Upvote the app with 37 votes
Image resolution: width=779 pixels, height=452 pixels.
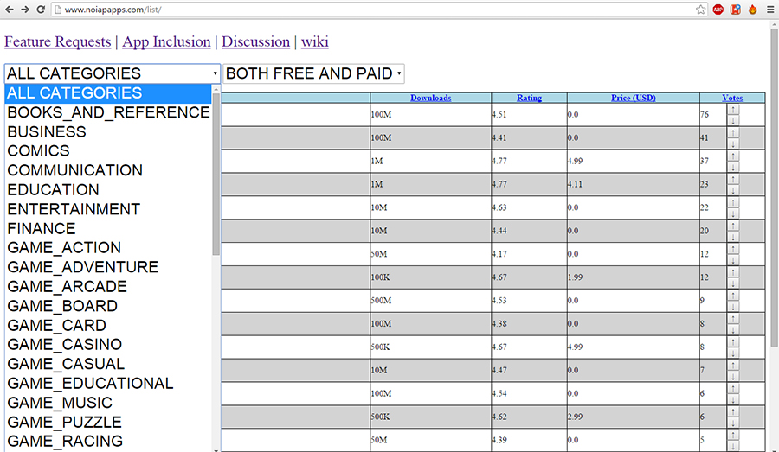pos(733,156)
